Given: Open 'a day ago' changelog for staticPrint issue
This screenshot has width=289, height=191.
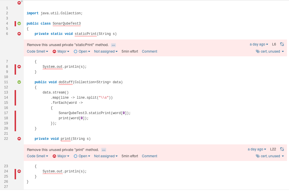Looking at the screenshot, I should 259,44.
